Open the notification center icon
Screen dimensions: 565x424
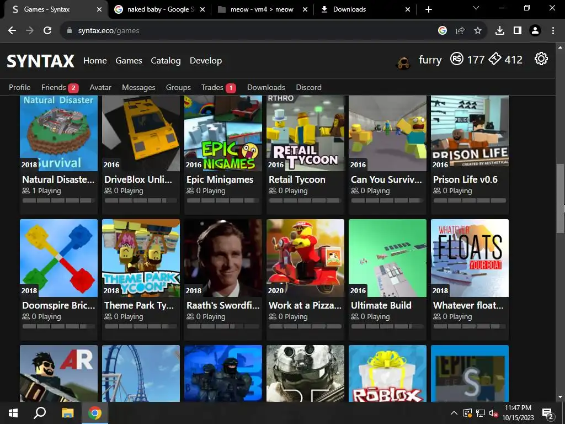tap(548, 414)
